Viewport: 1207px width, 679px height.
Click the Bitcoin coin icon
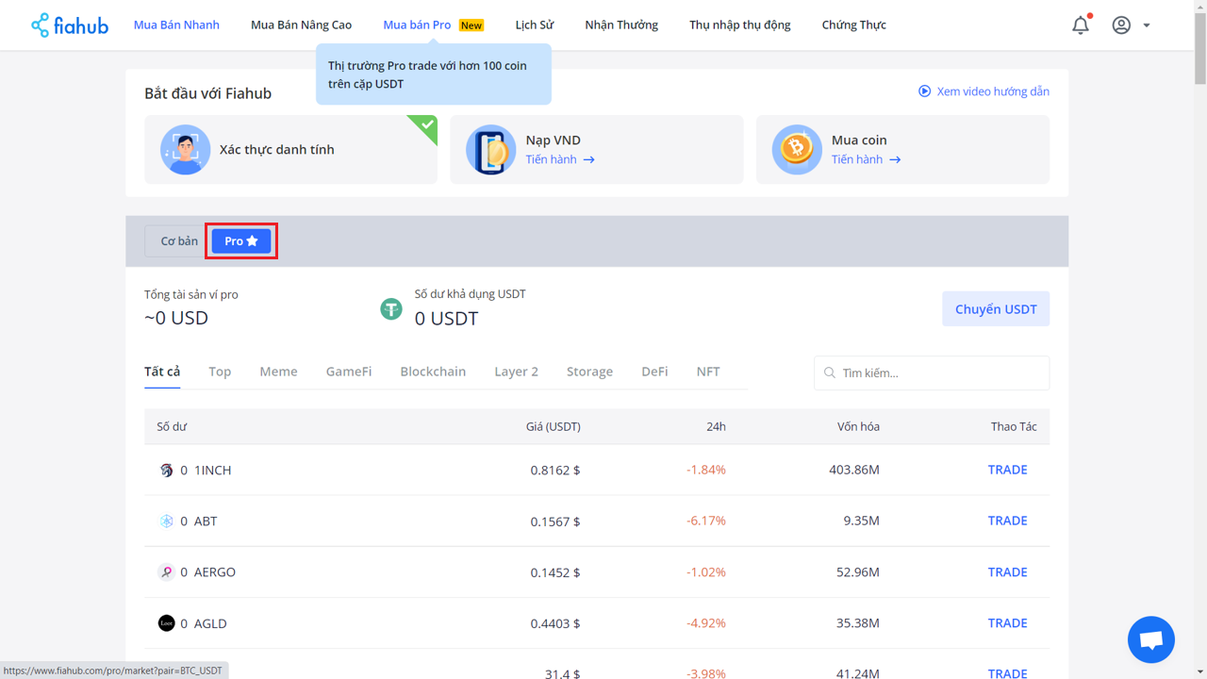pos(797,149)
